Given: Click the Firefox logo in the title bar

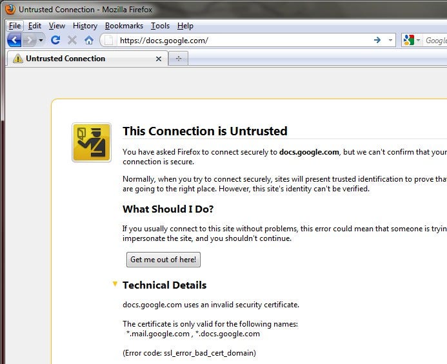Looking at the screenshot, I should click(10, 9).
